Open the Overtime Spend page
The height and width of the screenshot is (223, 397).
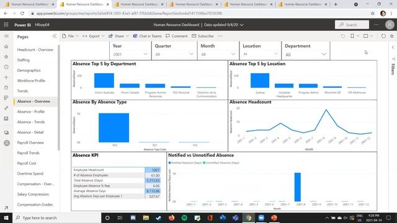pos(30,173)
